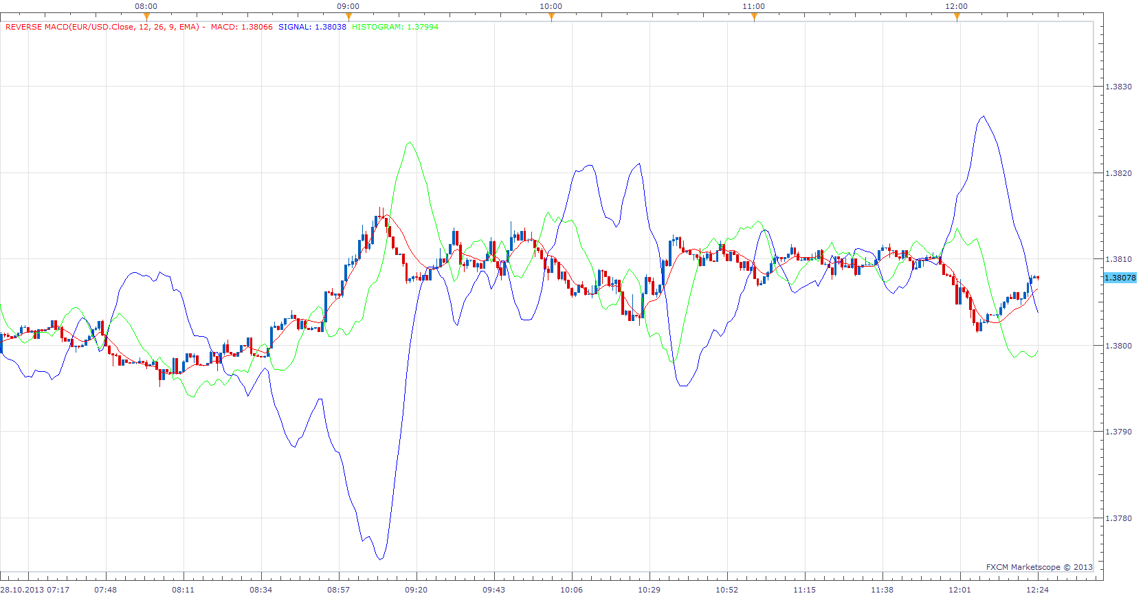Click the 08:11 time axis label
The image size is (1143, 598).
[184, 590]
